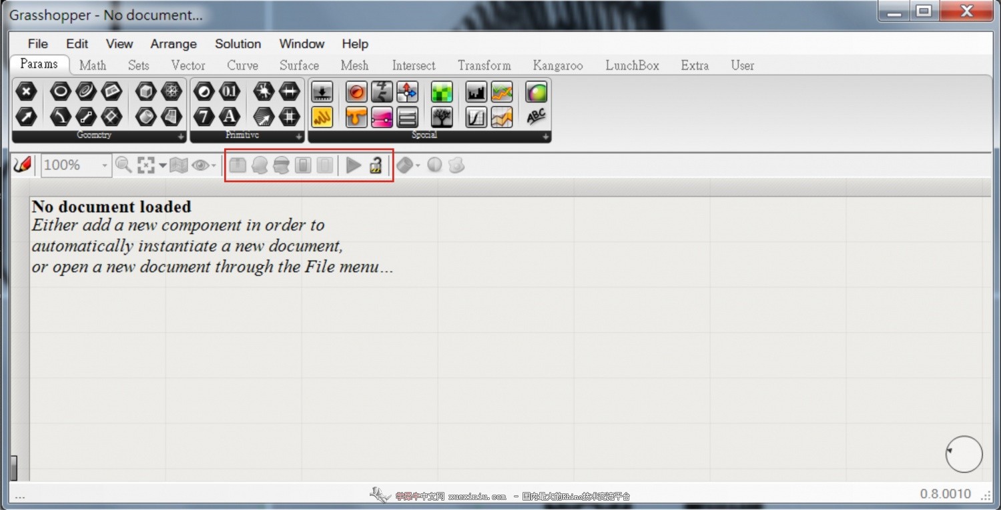Toggle the first rectangular selected-only preview button
This screenshot has width=1001, height=510.
coord(304,165)
